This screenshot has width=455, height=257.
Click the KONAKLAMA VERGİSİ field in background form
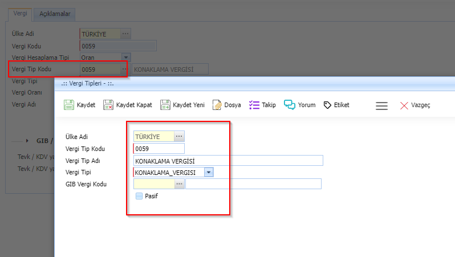click(x=170, y=70)
